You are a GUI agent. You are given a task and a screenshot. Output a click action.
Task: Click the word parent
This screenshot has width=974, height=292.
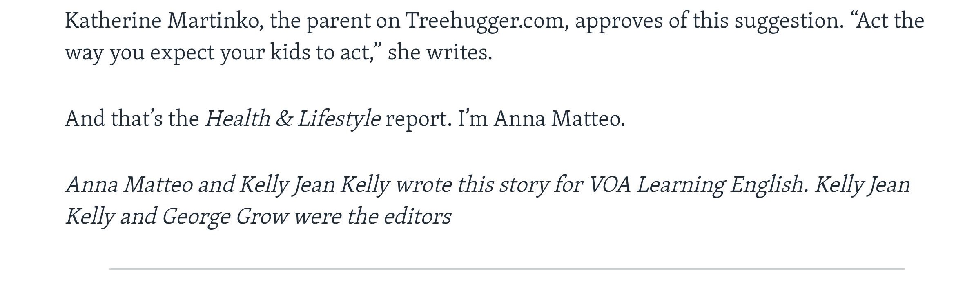pos(338,20)
